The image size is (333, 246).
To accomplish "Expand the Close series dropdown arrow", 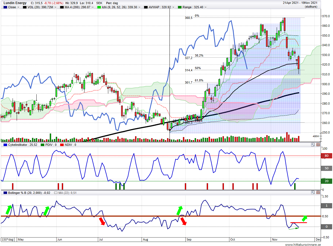I will click(x=19, y=7).
